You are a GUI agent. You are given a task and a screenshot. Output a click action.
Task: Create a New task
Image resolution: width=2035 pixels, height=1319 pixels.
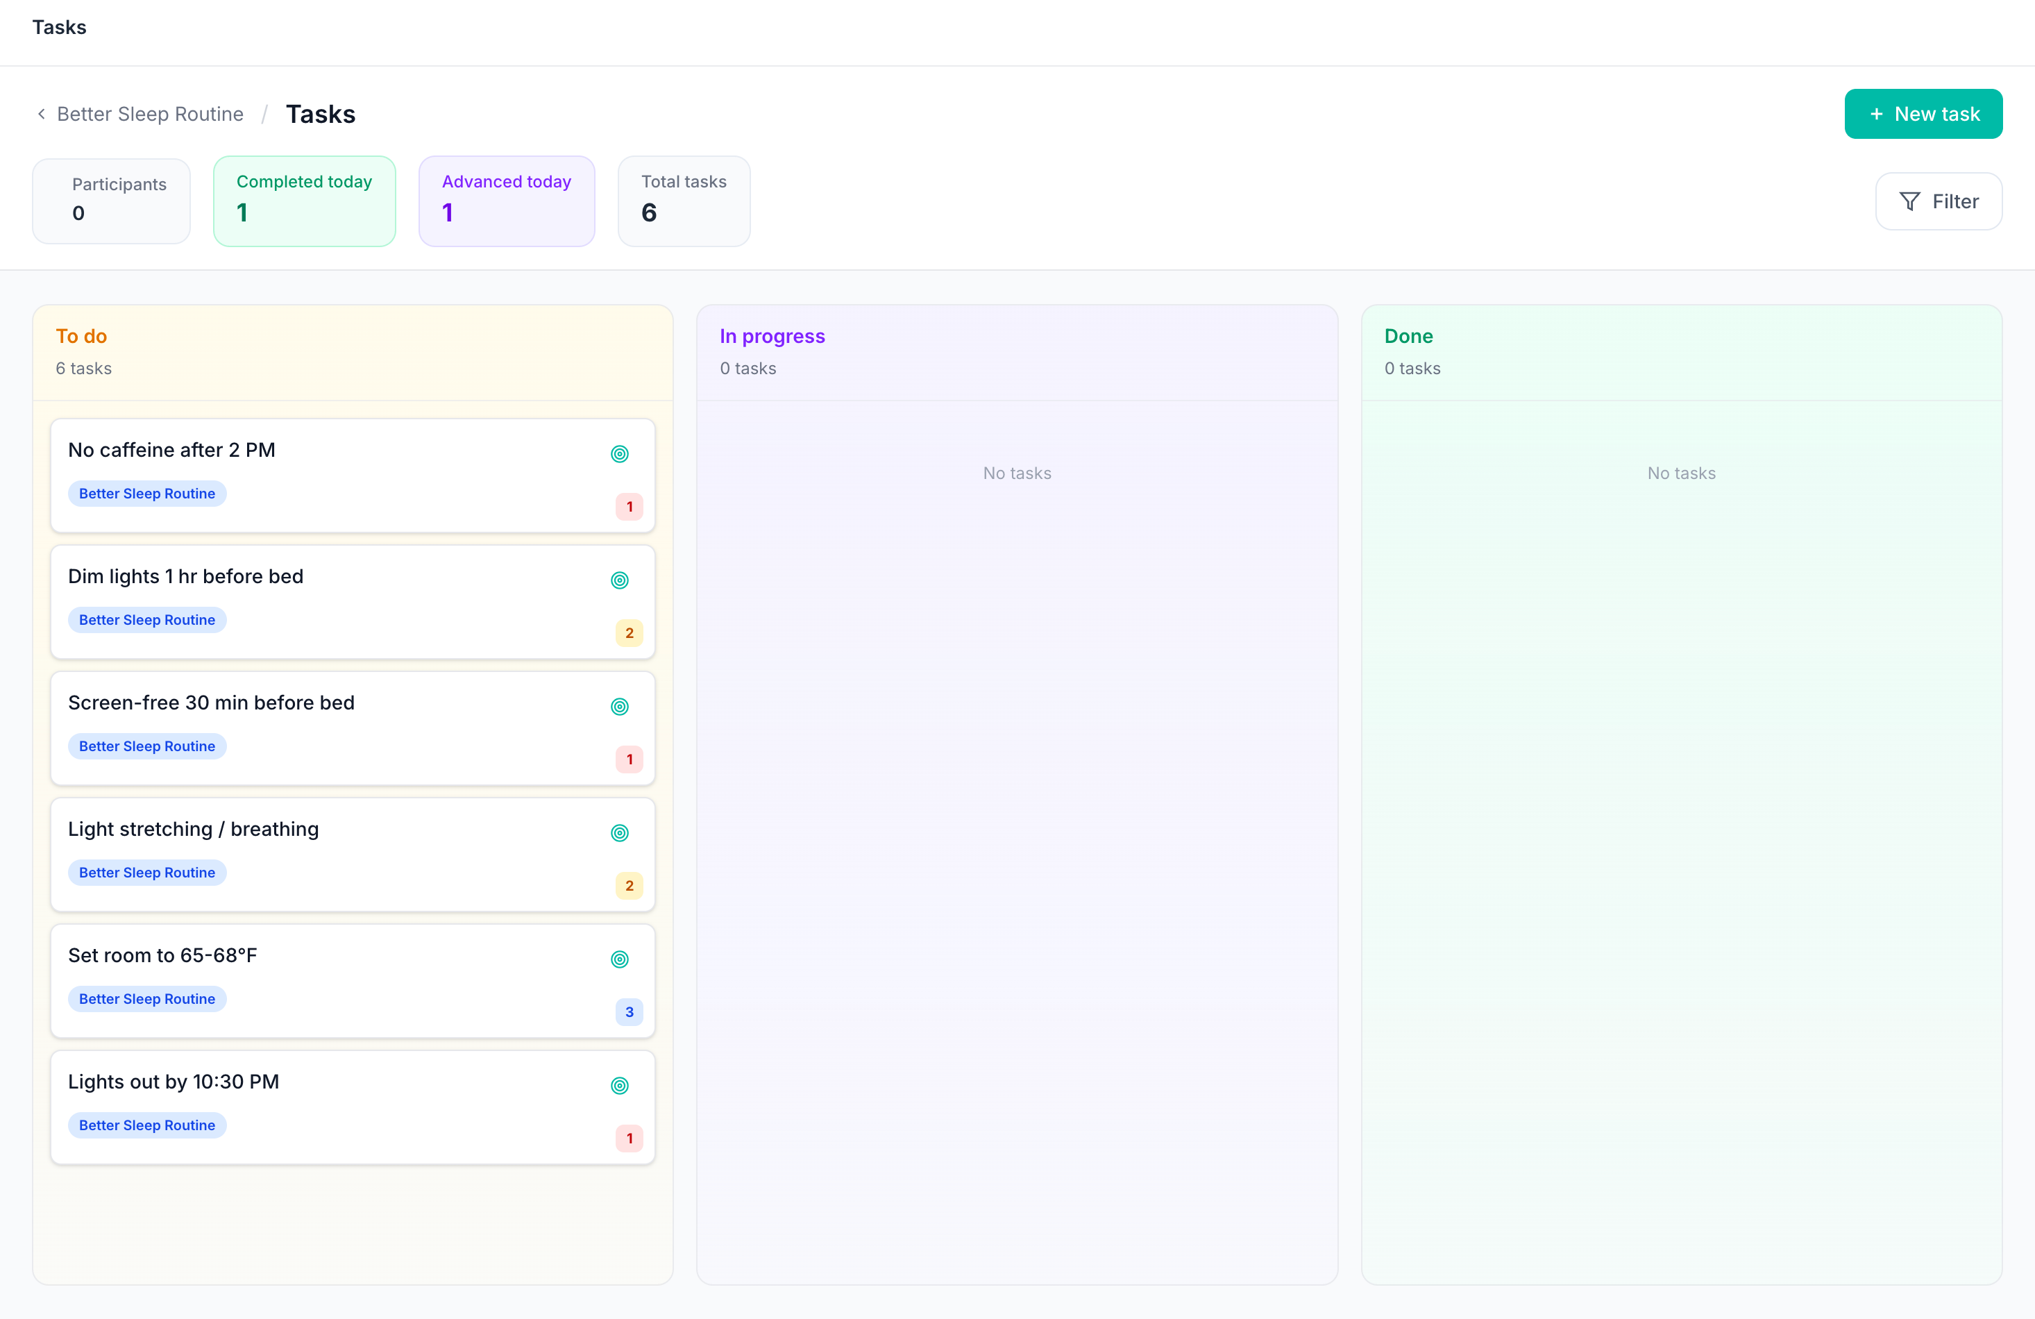[1922, 114]
